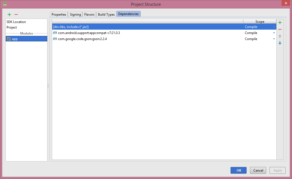
Task: Add a new module with the green plus icon
Action: point(9,15)
